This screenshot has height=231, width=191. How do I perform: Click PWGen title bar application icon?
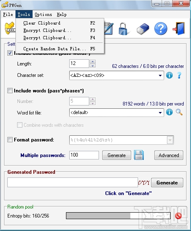click(5, 5)
